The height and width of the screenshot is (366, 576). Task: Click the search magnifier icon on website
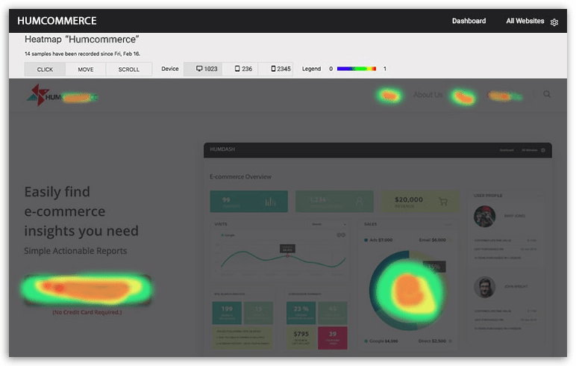(x=548, y=95)
